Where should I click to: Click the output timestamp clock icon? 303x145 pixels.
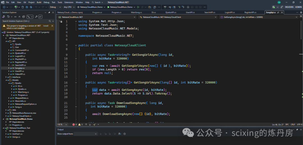coord(125,134)
